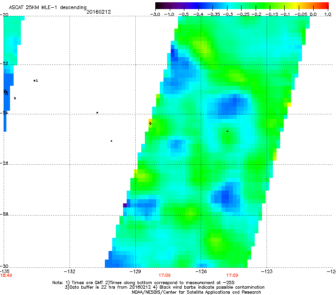Select the -0.5 color scale value
Viewport: 336px width, 295px height.
[183, 15]
